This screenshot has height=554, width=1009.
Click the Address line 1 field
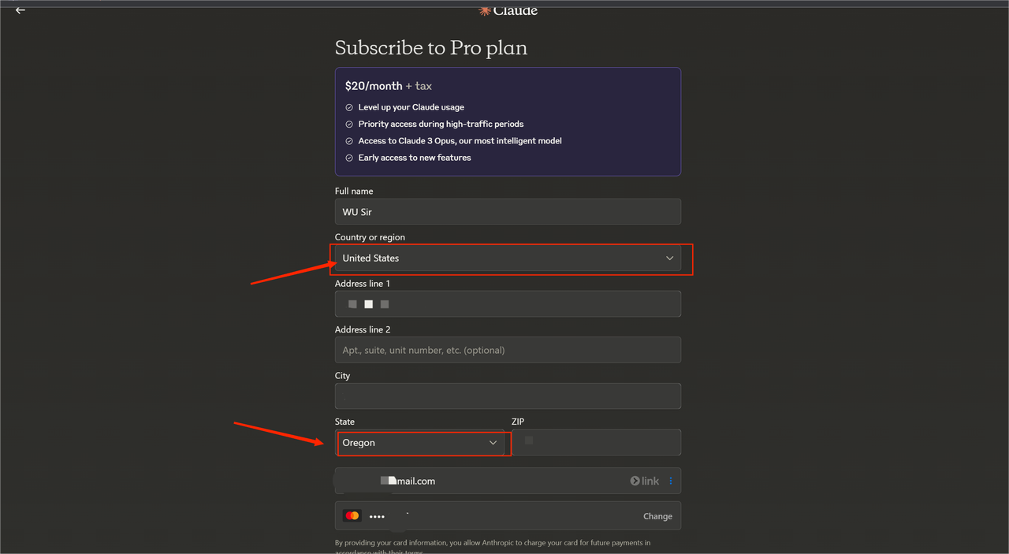(508, 304)
